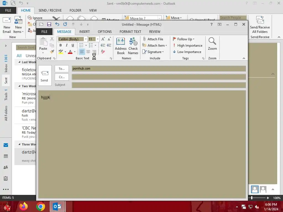
Task: Center the text alignment
Action: coord(88,52)
